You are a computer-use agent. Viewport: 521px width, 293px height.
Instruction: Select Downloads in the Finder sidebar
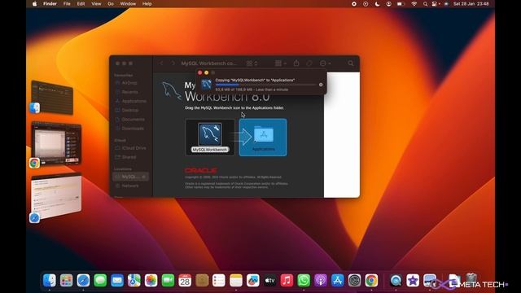coord(130,129)
